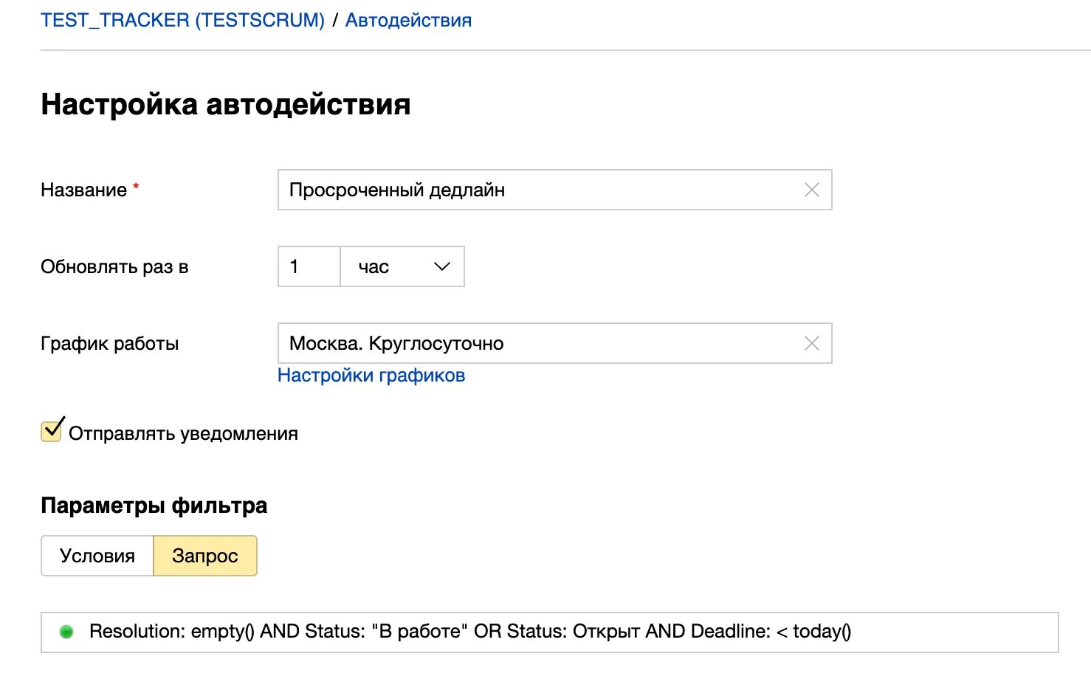Click the Отправлять уведомления label text
The image size is (1091, 676).
point(183,434)
